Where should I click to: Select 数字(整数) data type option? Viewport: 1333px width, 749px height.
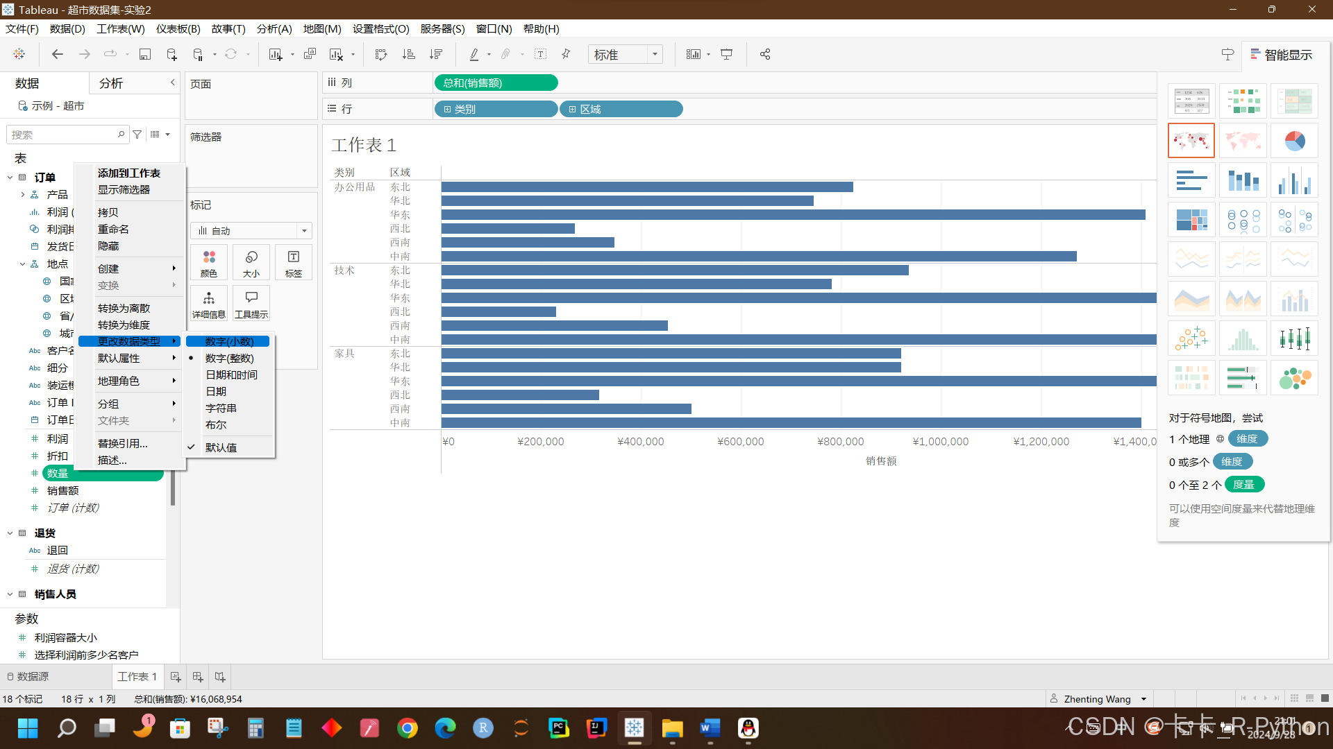pos(230,358)
